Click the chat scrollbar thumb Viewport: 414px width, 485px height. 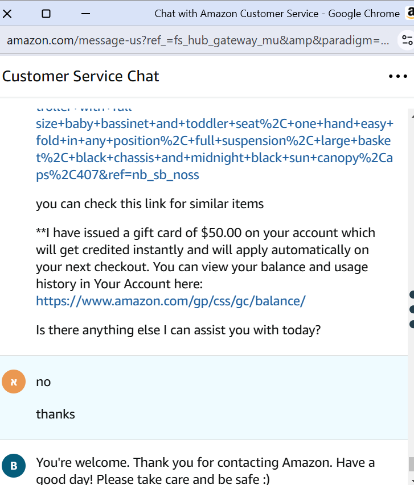(411, 463)
